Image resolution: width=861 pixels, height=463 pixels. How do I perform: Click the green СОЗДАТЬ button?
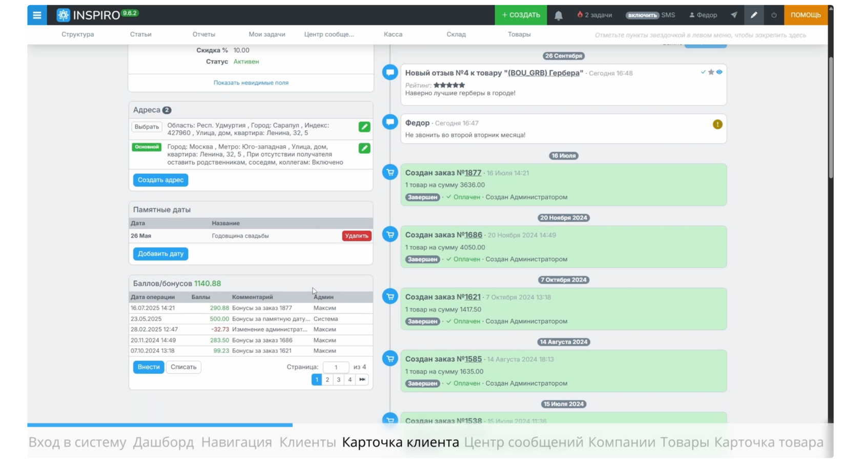coord(521,15)
